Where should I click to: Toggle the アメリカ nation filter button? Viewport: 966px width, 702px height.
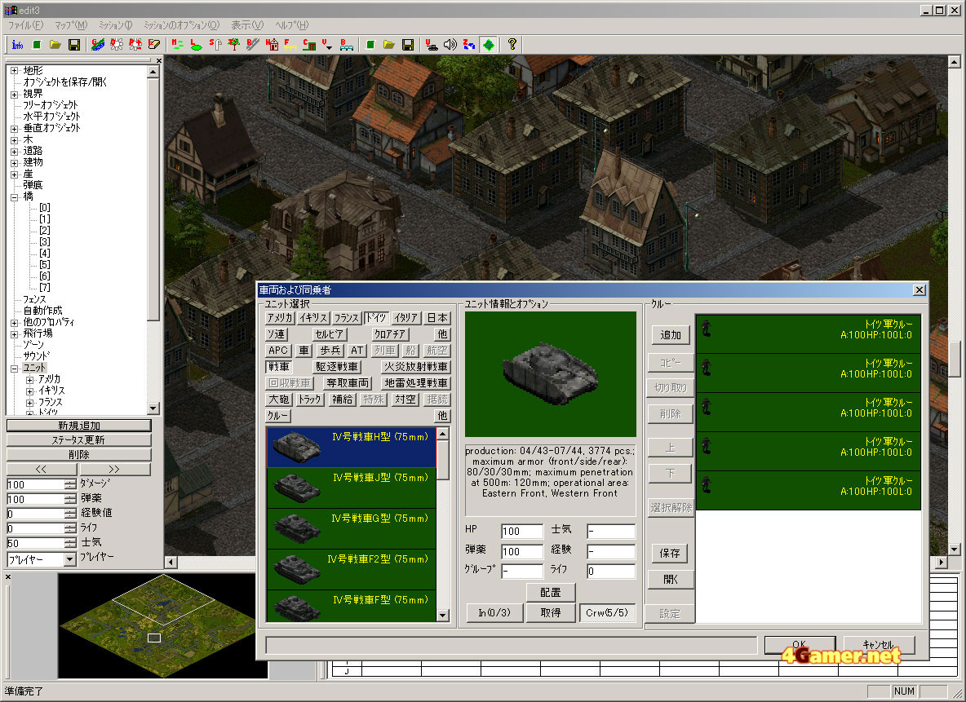280,318
